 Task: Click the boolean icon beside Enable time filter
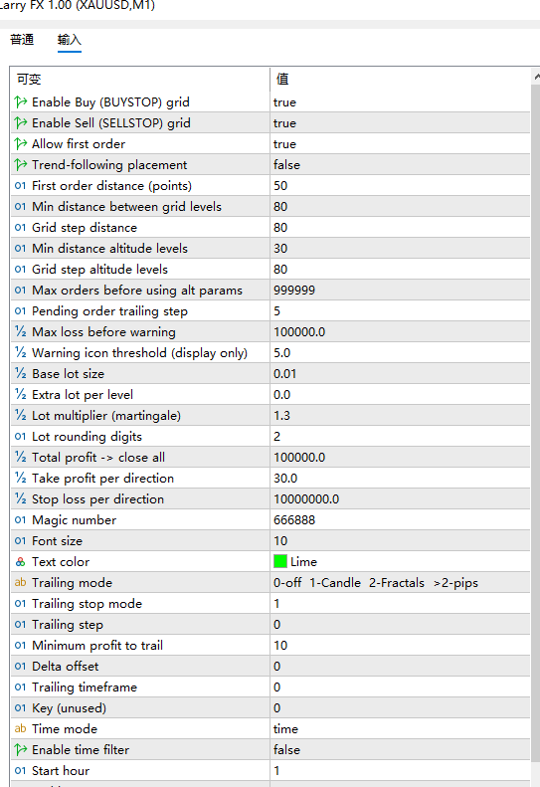tap(21, 750)
